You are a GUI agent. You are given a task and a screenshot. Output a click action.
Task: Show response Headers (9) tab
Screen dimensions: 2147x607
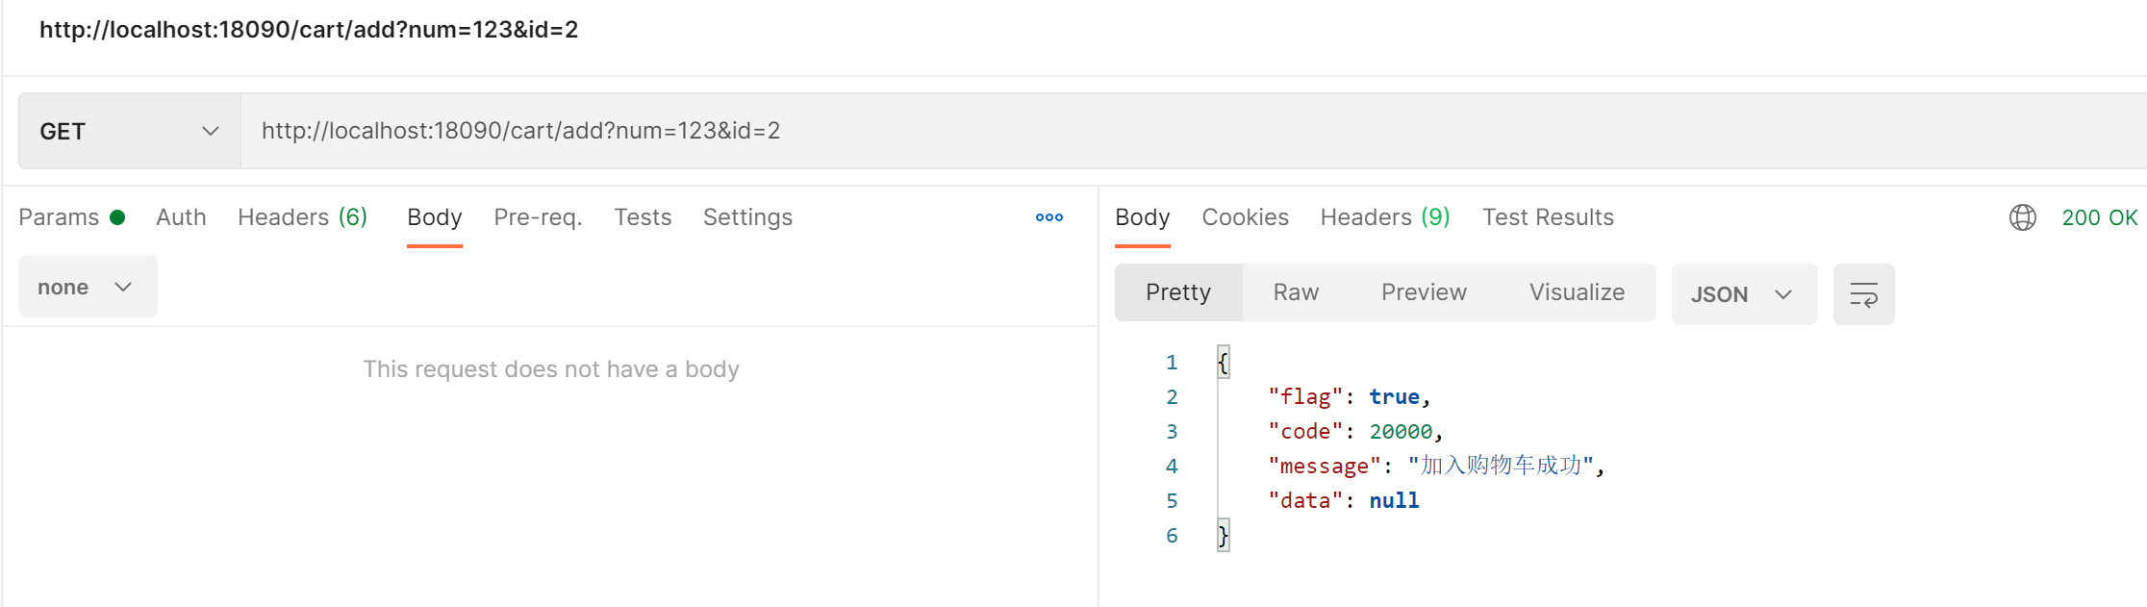(1384, 217)
